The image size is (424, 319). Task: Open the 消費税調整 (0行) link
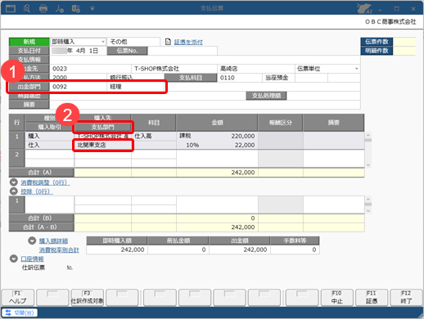pyautogui.click(x=45, y=182)
